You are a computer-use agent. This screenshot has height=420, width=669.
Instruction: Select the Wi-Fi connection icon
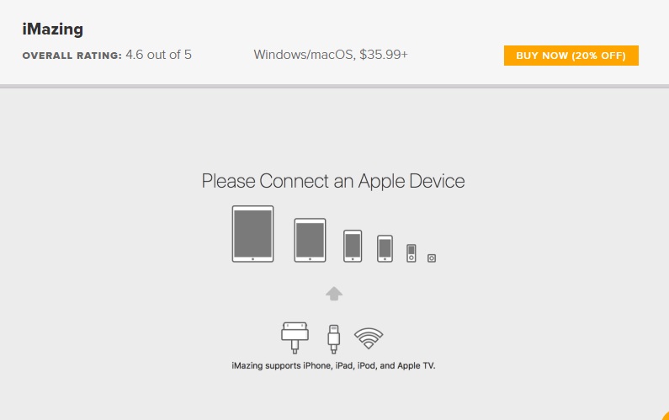369,338
